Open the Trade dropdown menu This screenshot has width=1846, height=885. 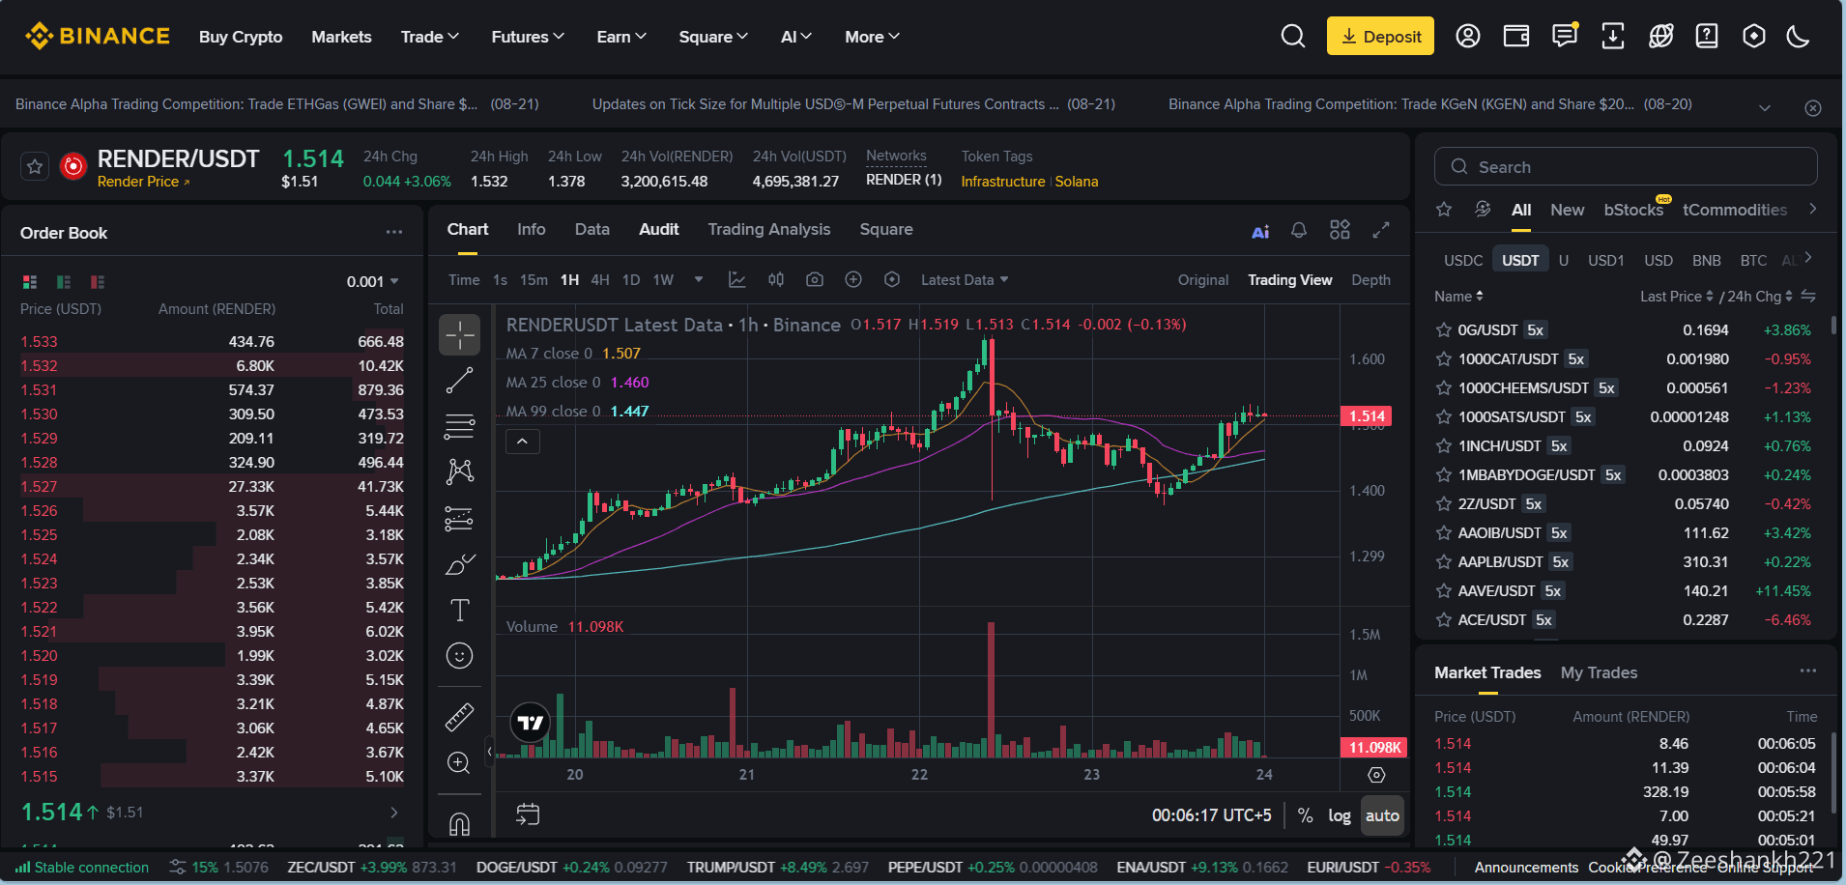[x=430, y=37]
